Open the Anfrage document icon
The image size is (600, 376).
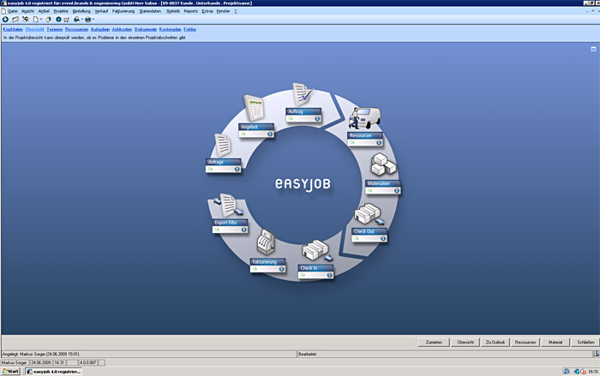(x=223, y=145)
